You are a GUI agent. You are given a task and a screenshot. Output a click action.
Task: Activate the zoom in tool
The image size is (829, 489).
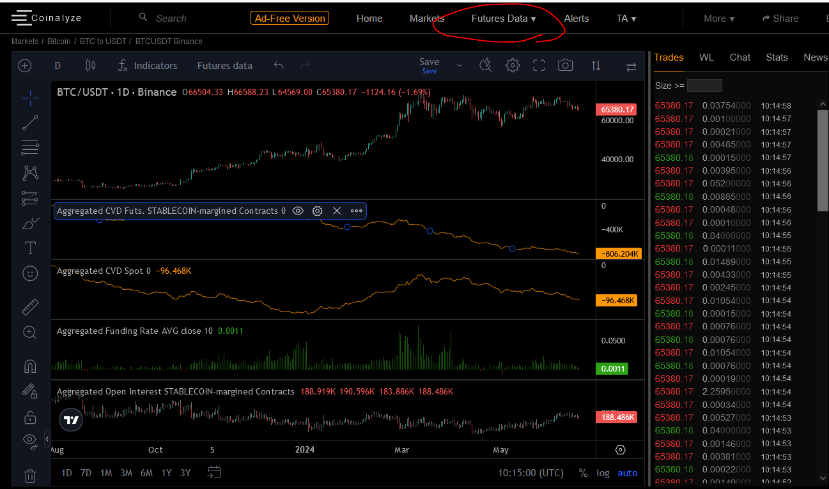coord(30,332)
